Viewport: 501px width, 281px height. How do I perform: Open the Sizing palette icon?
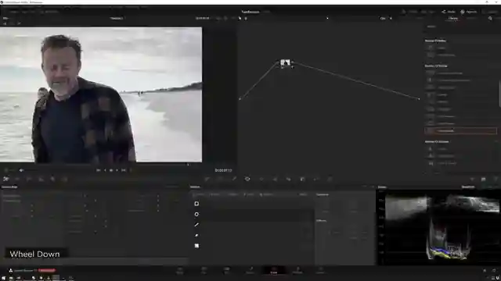(x=316, y=179)
